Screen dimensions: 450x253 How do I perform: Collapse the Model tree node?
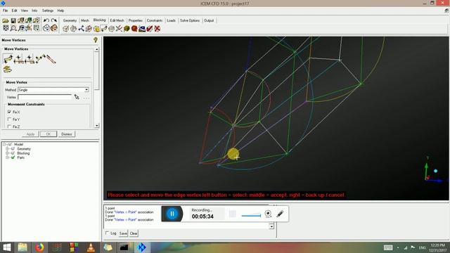click(x=4, y=144)
